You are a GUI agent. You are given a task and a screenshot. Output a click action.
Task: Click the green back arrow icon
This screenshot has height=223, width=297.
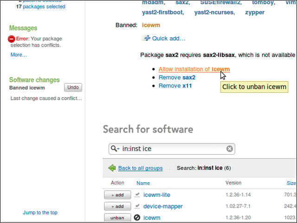pos(112,168)
